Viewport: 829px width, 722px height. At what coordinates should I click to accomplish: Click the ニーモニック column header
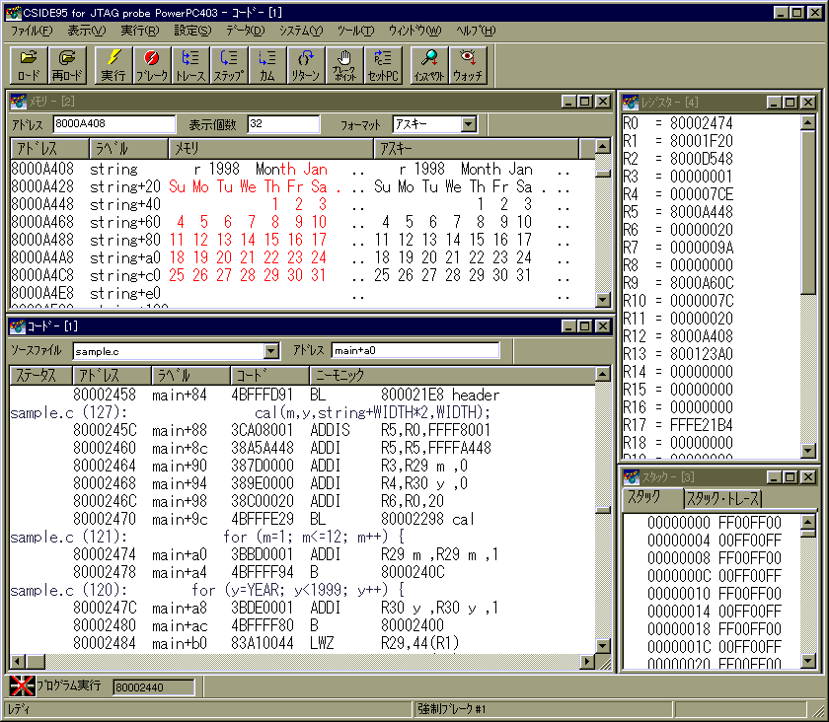454,376
